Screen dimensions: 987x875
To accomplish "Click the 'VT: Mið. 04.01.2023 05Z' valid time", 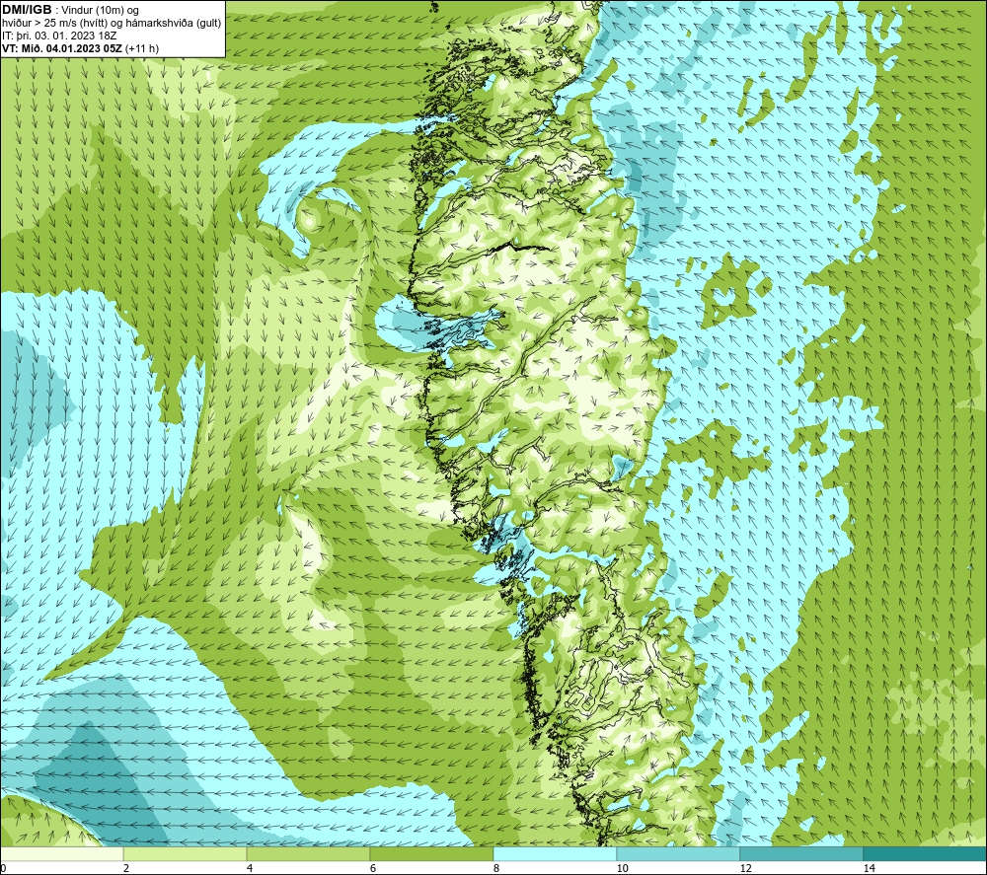I will pyautogui.click(x=63, y=48).
